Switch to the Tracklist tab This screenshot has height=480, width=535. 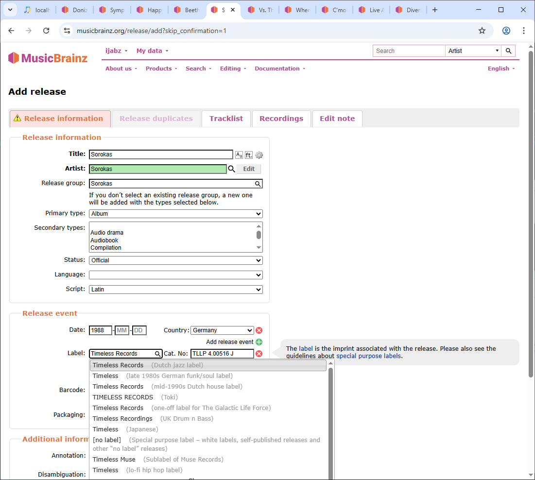(226, 119)
